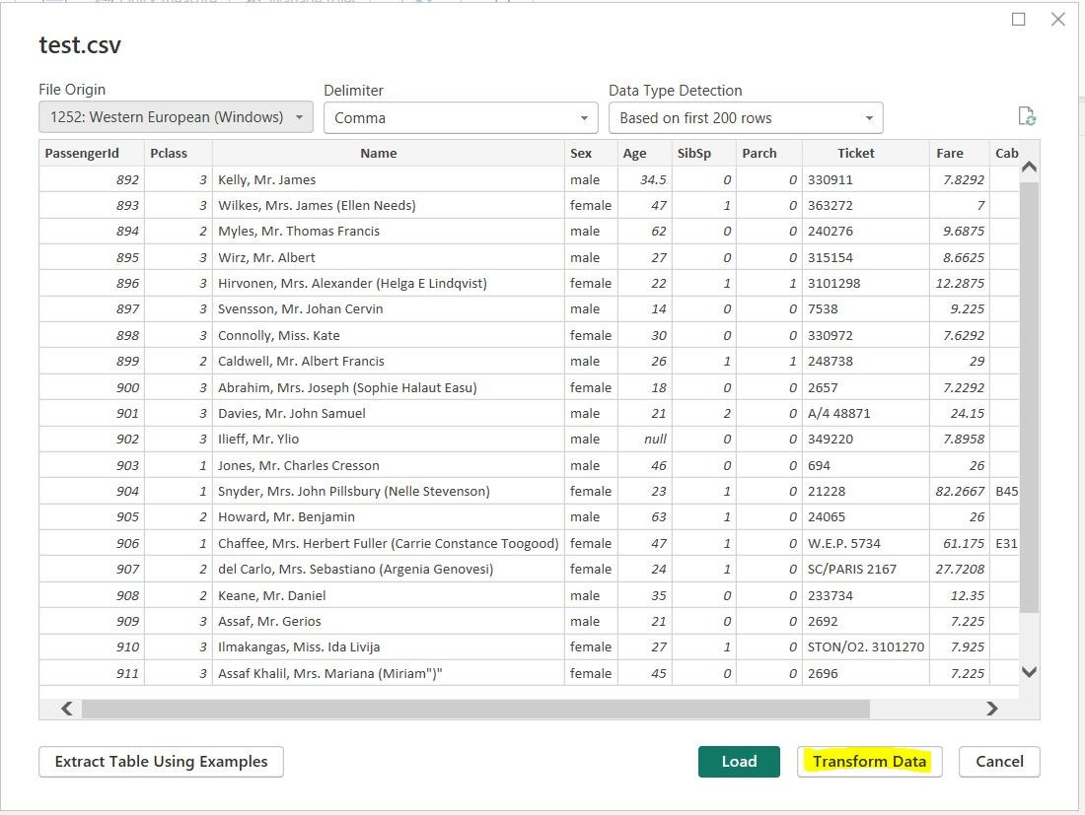Click the Load button

coord(738,761)
